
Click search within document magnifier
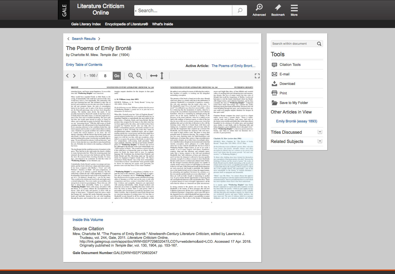[x=319, y=44]
